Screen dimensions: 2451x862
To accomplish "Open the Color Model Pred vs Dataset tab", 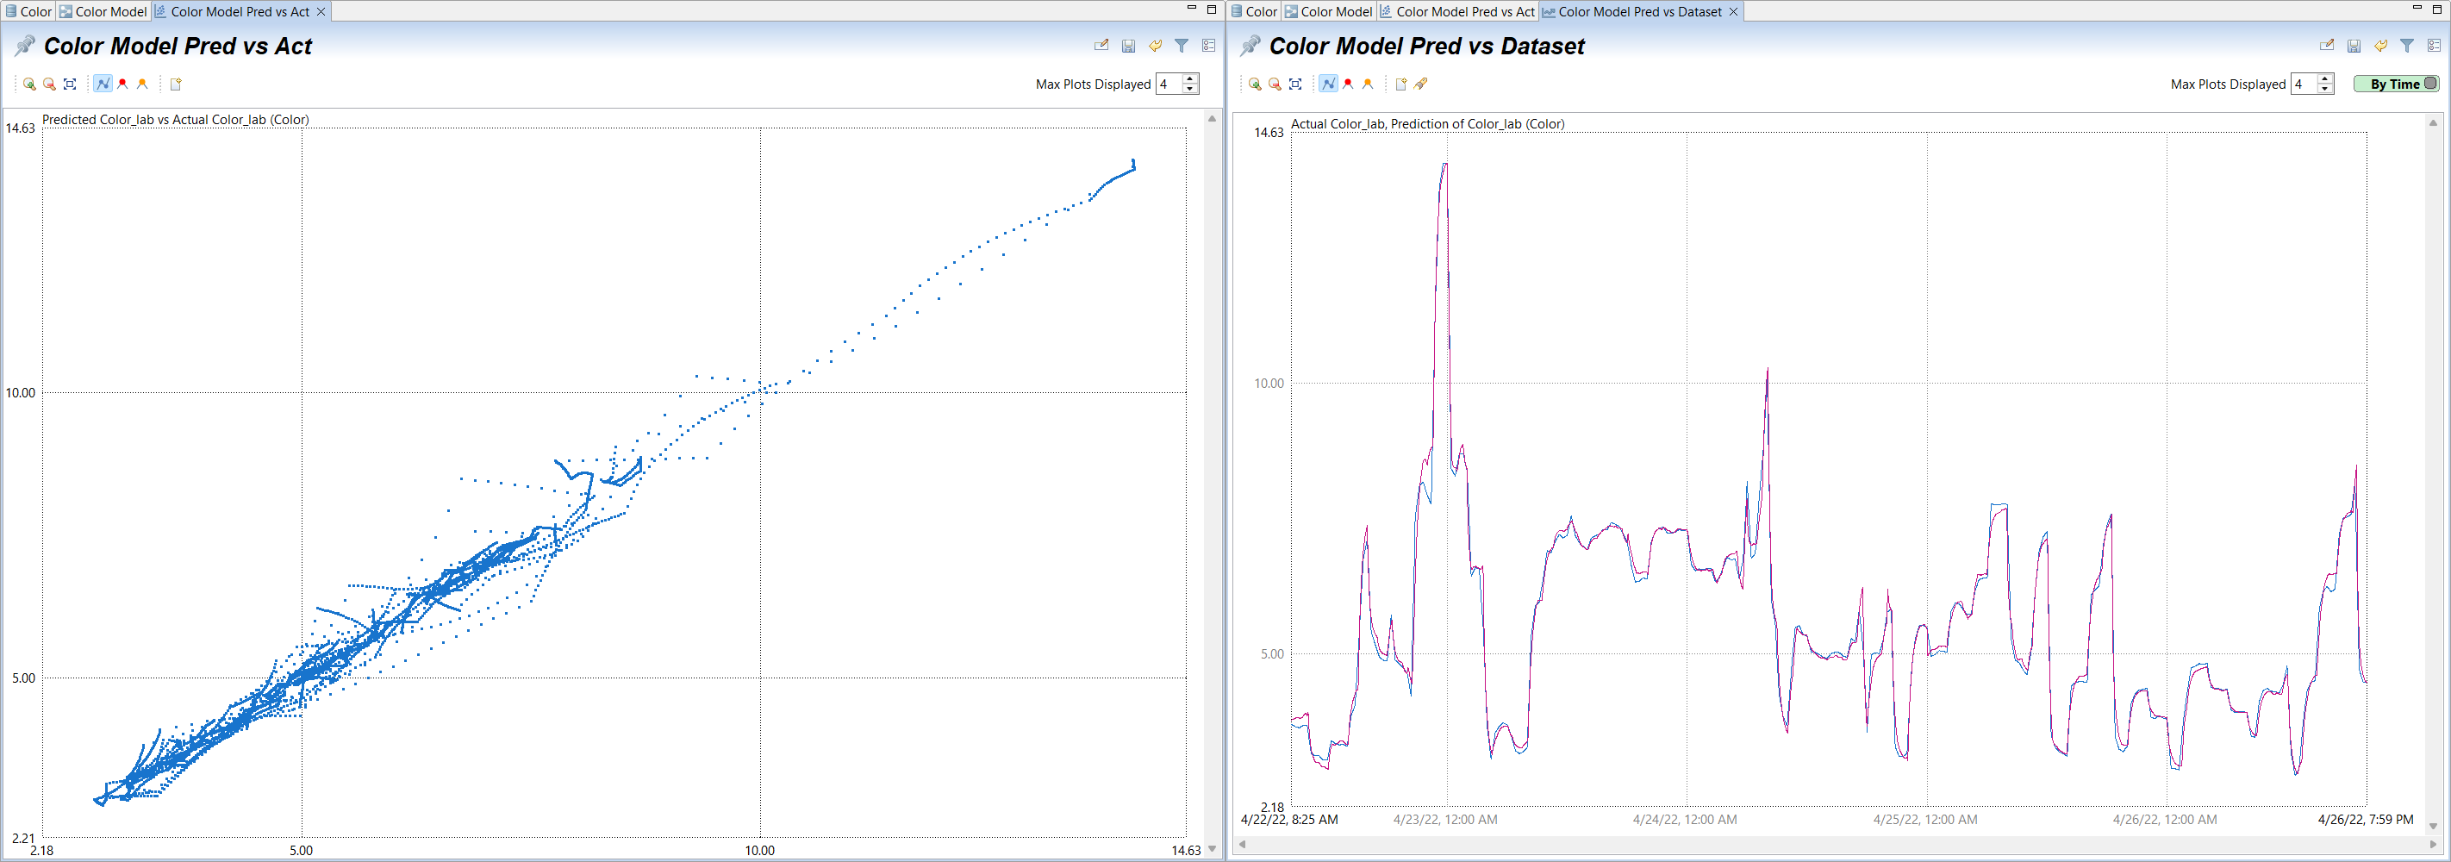I will click(1640, 11).
